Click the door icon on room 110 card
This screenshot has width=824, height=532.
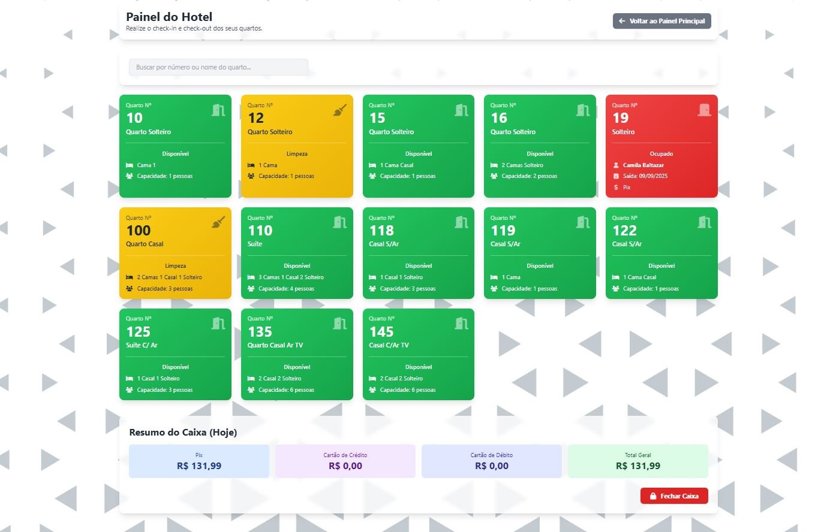coord(340,222)
